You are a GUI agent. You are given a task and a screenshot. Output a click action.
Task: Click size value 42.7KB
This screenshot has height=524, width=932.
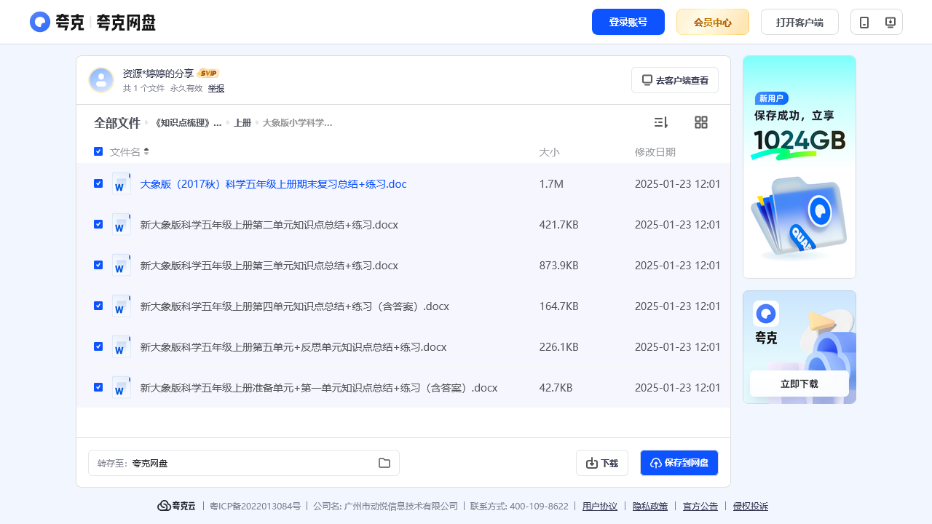556,388
